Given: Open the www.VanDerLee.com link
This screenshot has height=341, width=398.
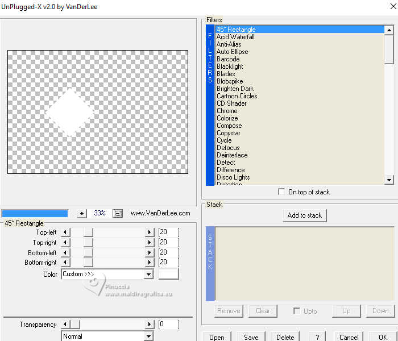Looking at the screenshot, I should pyautogui.click(x=160, y=213).
